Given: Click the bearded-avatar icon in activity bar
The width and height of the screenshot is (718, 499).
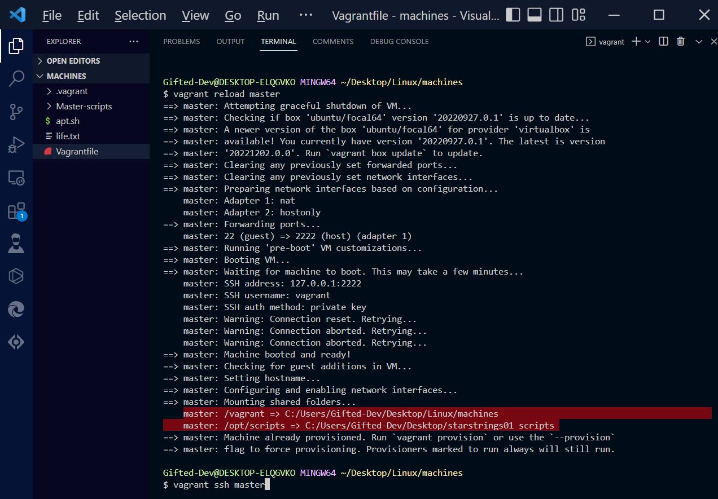Looking at the screenshot, I should tap(16, 244).
